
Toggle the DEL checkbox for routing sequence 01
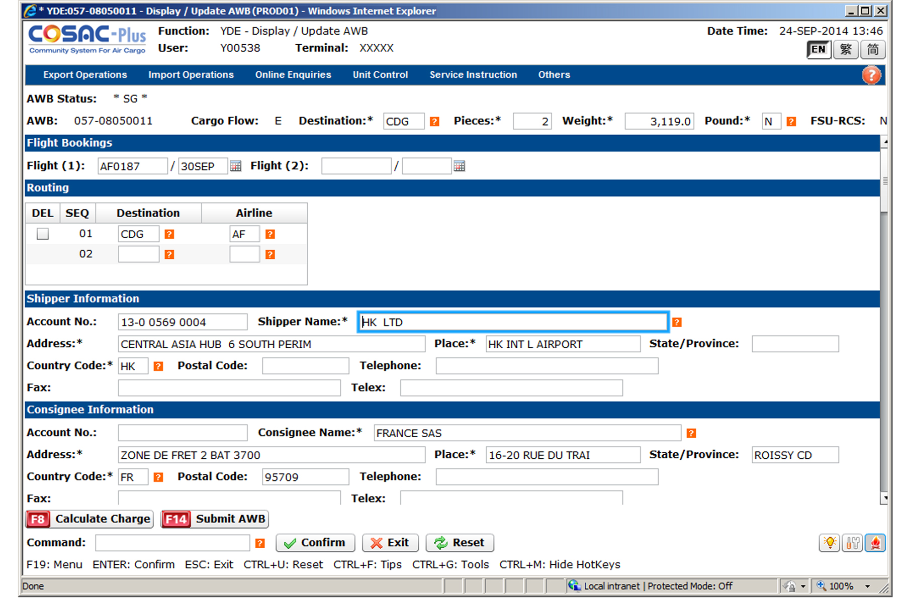click(42, 233)
